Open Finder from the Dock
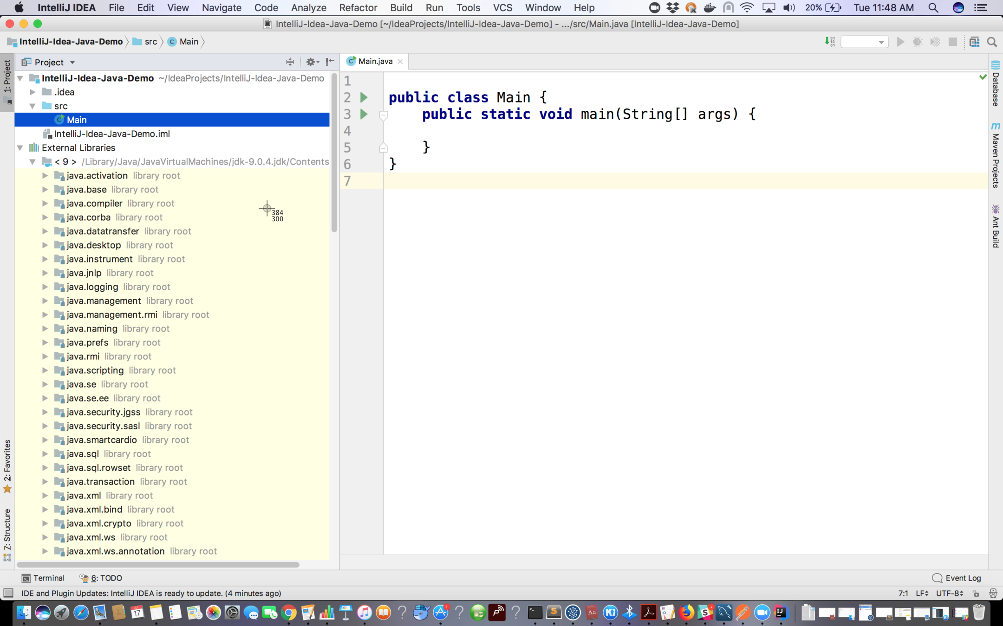The width and height of the screenshot is (1003, 626). click(x=24, y=613)
